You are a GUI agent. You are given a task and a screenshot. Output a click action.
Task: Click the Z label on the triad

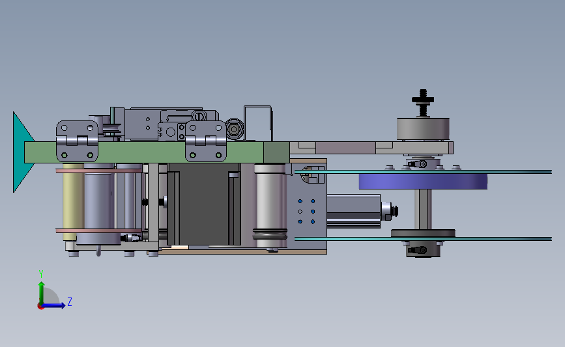pyautogui.click(x=70, y=301)
